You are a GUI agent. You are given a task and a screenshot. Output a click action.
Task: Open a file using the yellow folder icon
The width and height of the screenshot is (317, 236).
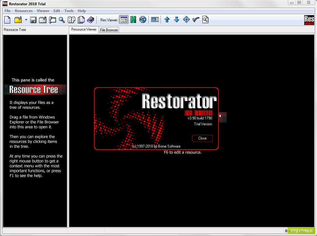coord(18,20)
